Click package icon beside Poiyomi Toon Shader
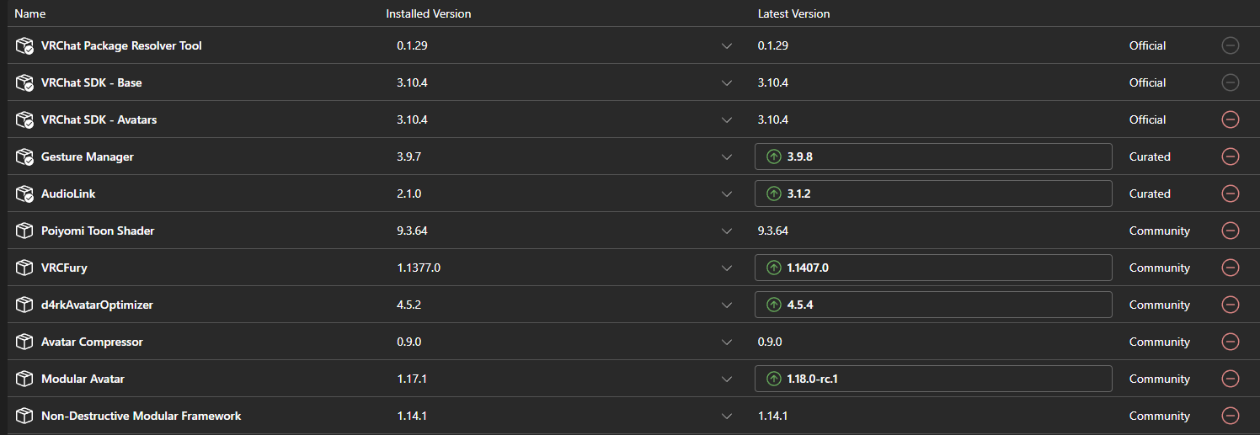1260x435 pixels. coord(24,231)
